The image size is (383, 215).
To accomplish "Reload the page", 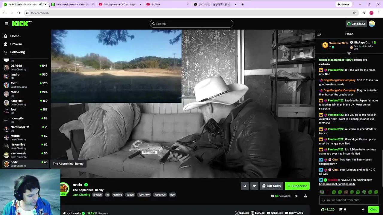I will 19,13.
